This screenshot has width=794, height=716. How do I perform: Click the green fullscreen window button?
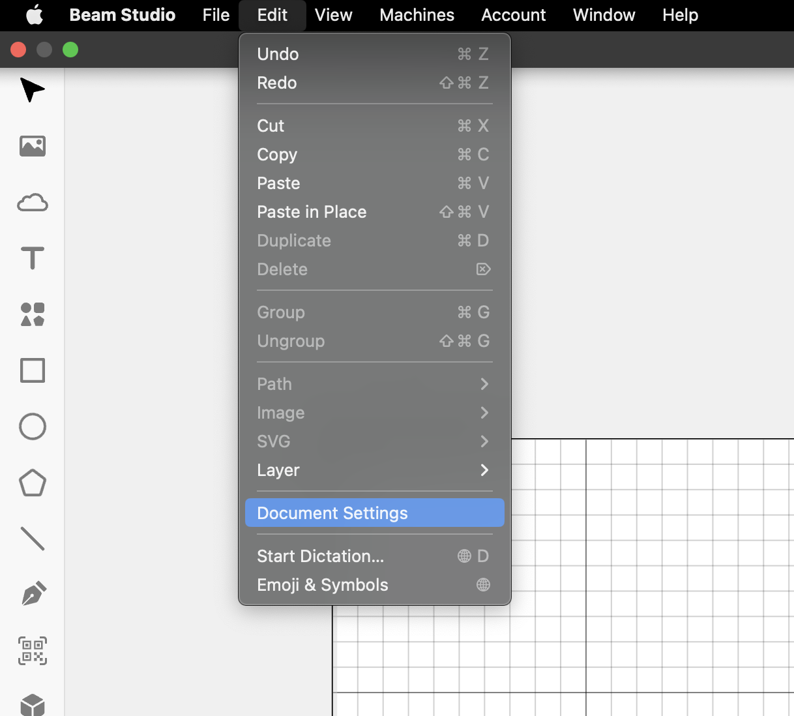pos(70,50)
